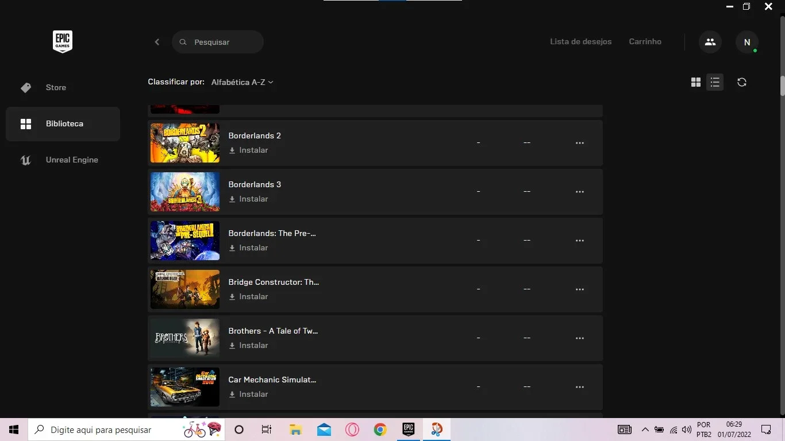This screenshot has width=785, height=441.
Task: Open the Carrinho link
Action: coord(645,41)
